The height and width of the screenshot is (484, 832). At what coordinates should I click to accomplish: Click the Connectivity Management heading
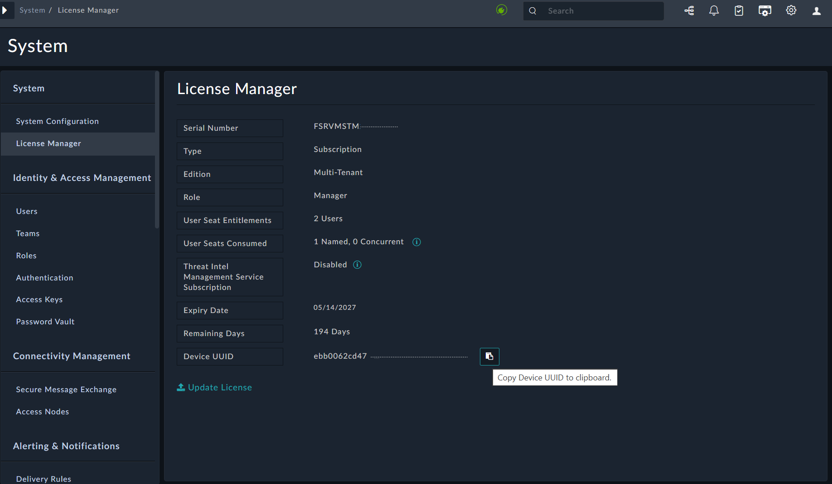[72, 356]
